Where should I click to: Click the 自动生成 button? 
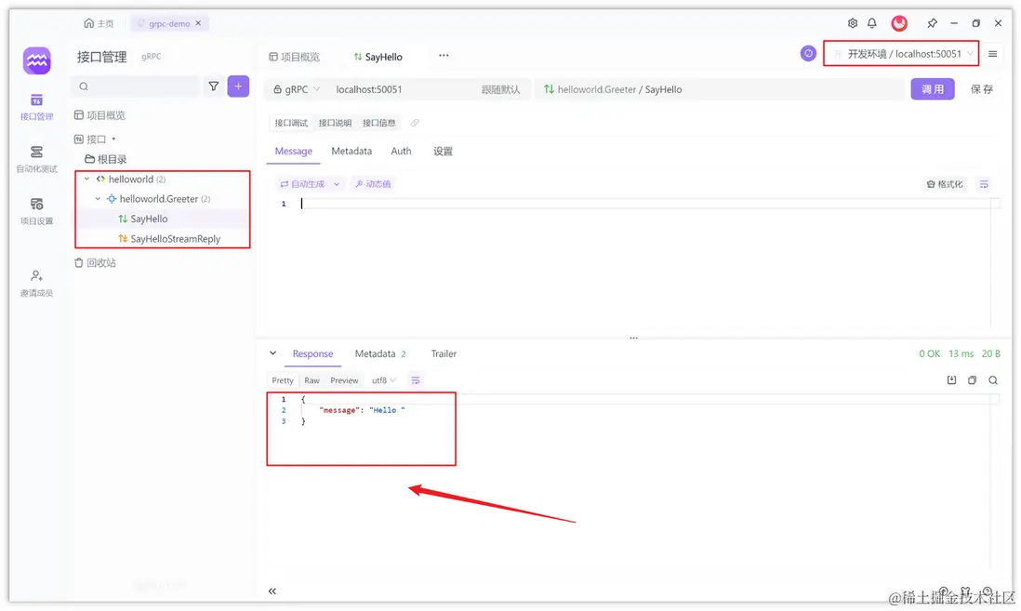point(303,184)
